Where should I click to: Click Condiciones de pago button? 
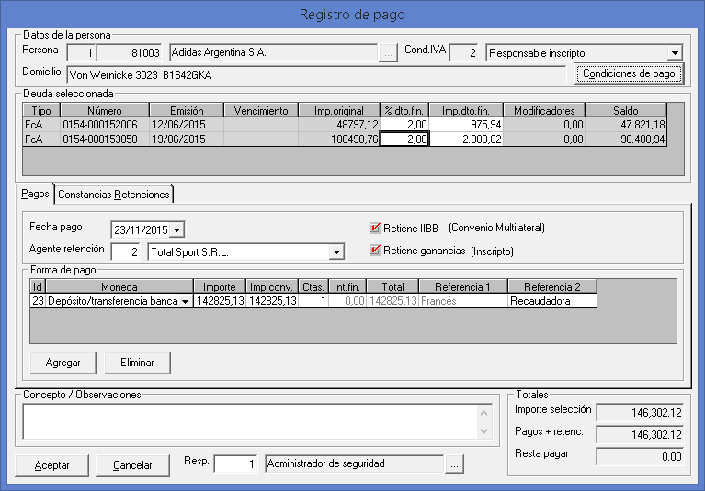629,73
